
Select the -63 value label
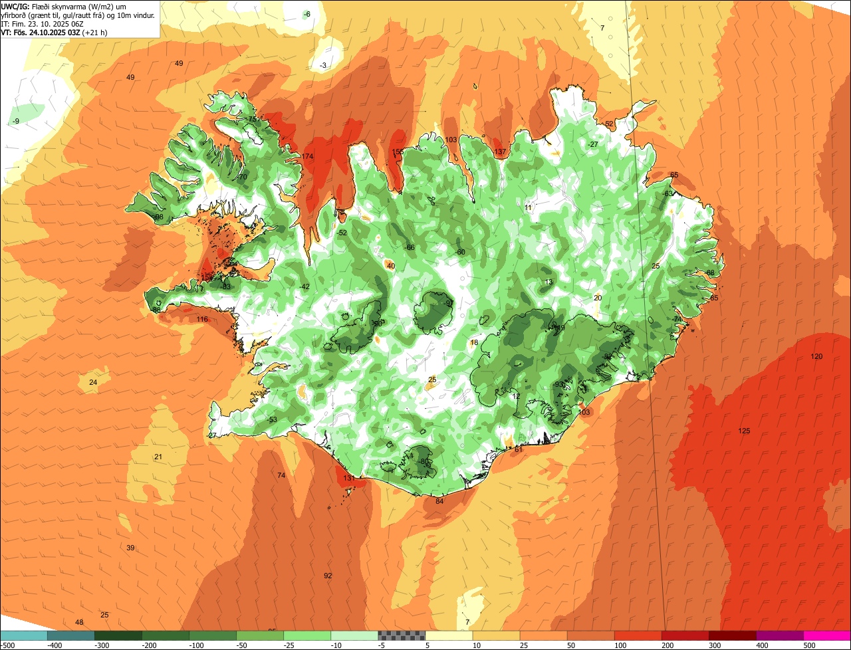[668, 193]
